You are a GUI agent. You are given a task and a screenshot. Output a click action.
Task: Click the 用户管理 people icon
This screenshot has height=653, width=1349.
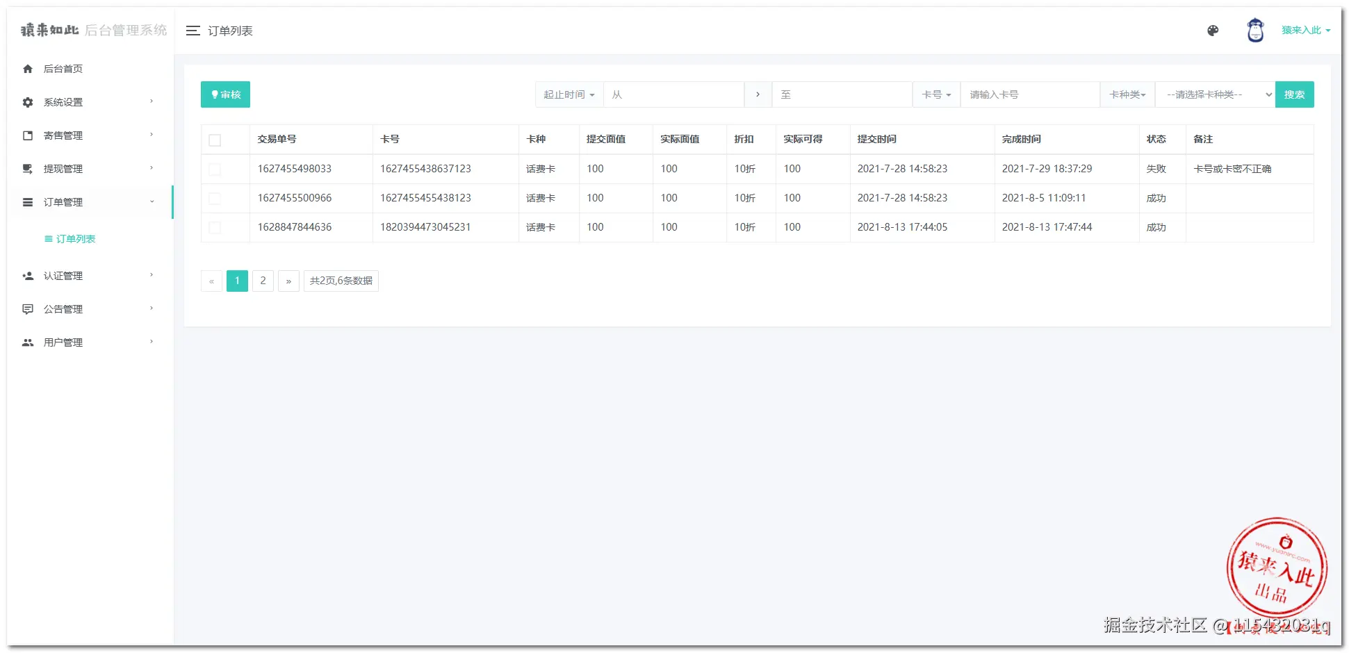pyautogui.click(x=28, y=342)
